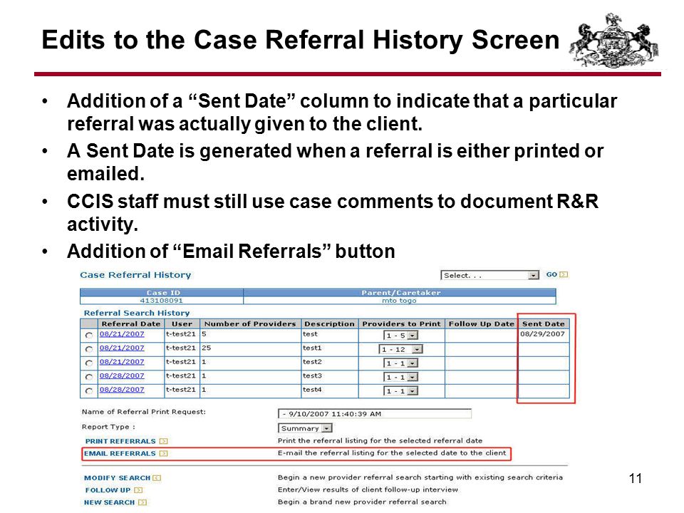This screenshot has width=684, height=513.
Task: Click the arrow icon beside PRINT REFERRALS
Action: [x=163, y=441]
